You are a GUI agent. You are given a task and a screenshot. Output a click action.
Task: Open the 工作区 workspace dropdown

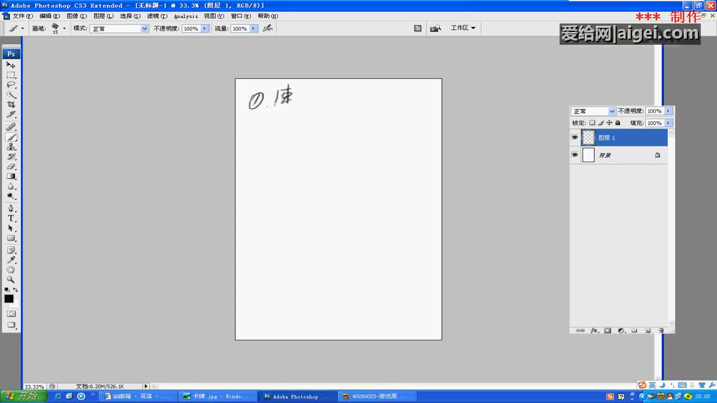pyautogui.click(x=463, y=28)
